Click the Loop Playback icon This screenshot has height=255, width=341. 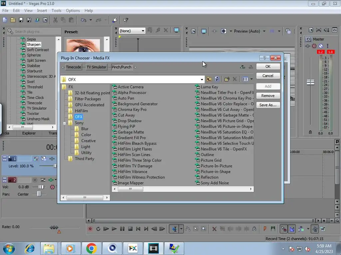coord(98,229)
